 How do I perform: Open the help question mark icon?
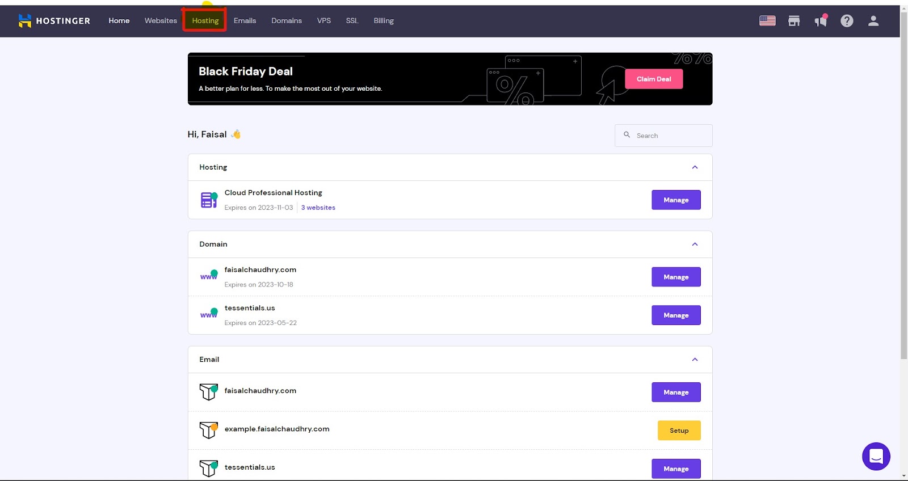click(847, 21)
